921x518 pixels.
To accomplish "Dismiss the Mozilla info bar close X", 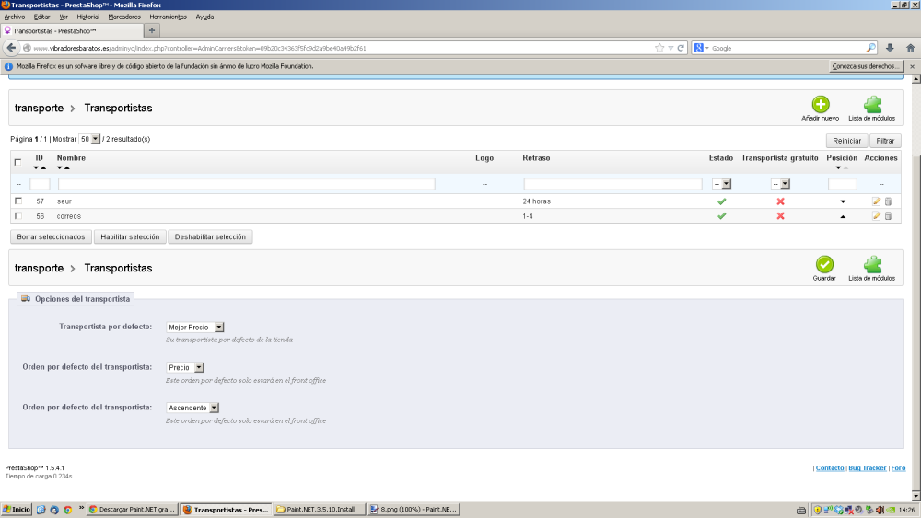I will 912,66.
